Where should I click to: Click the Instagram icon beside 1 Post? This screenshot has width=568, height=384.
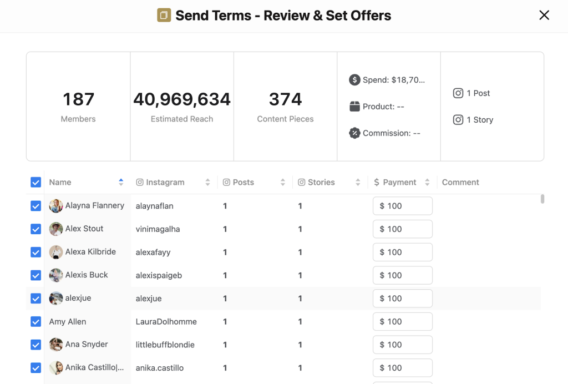click(458, 93)
